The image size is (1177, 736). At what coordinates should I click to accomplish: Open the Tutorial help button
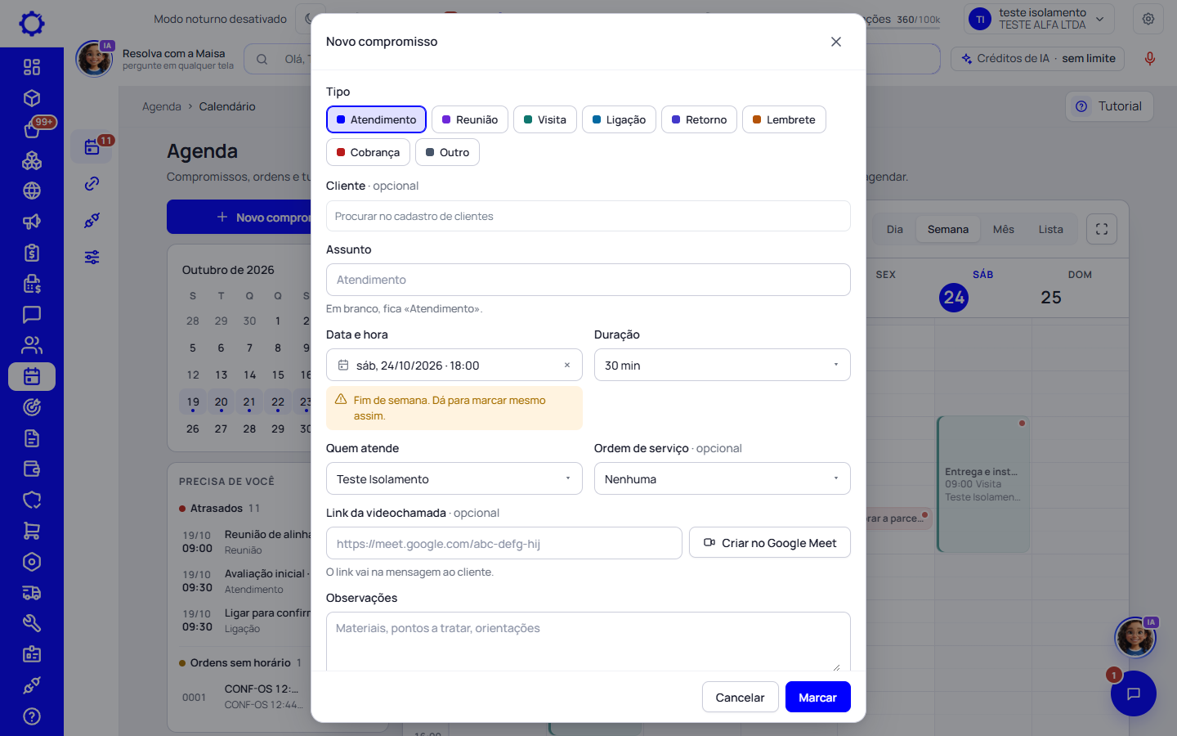tap(1109, 106)
